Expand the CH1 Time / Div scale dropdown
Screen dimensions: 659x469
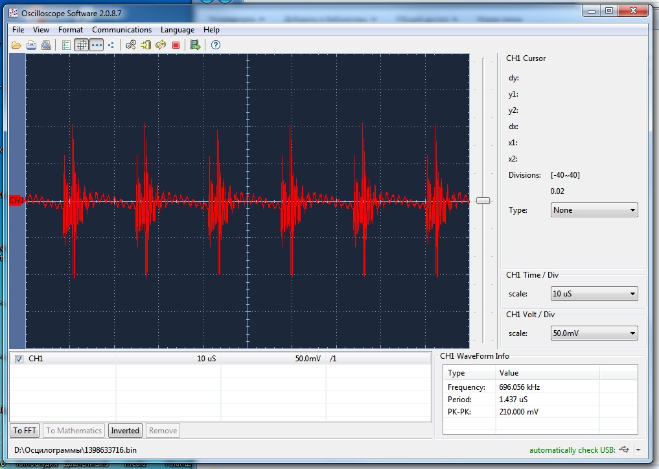pos(594,294)
